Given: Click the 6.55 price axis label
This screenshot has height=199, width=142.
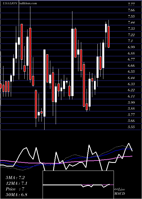Looking at the screenshot, I should 131,72.
